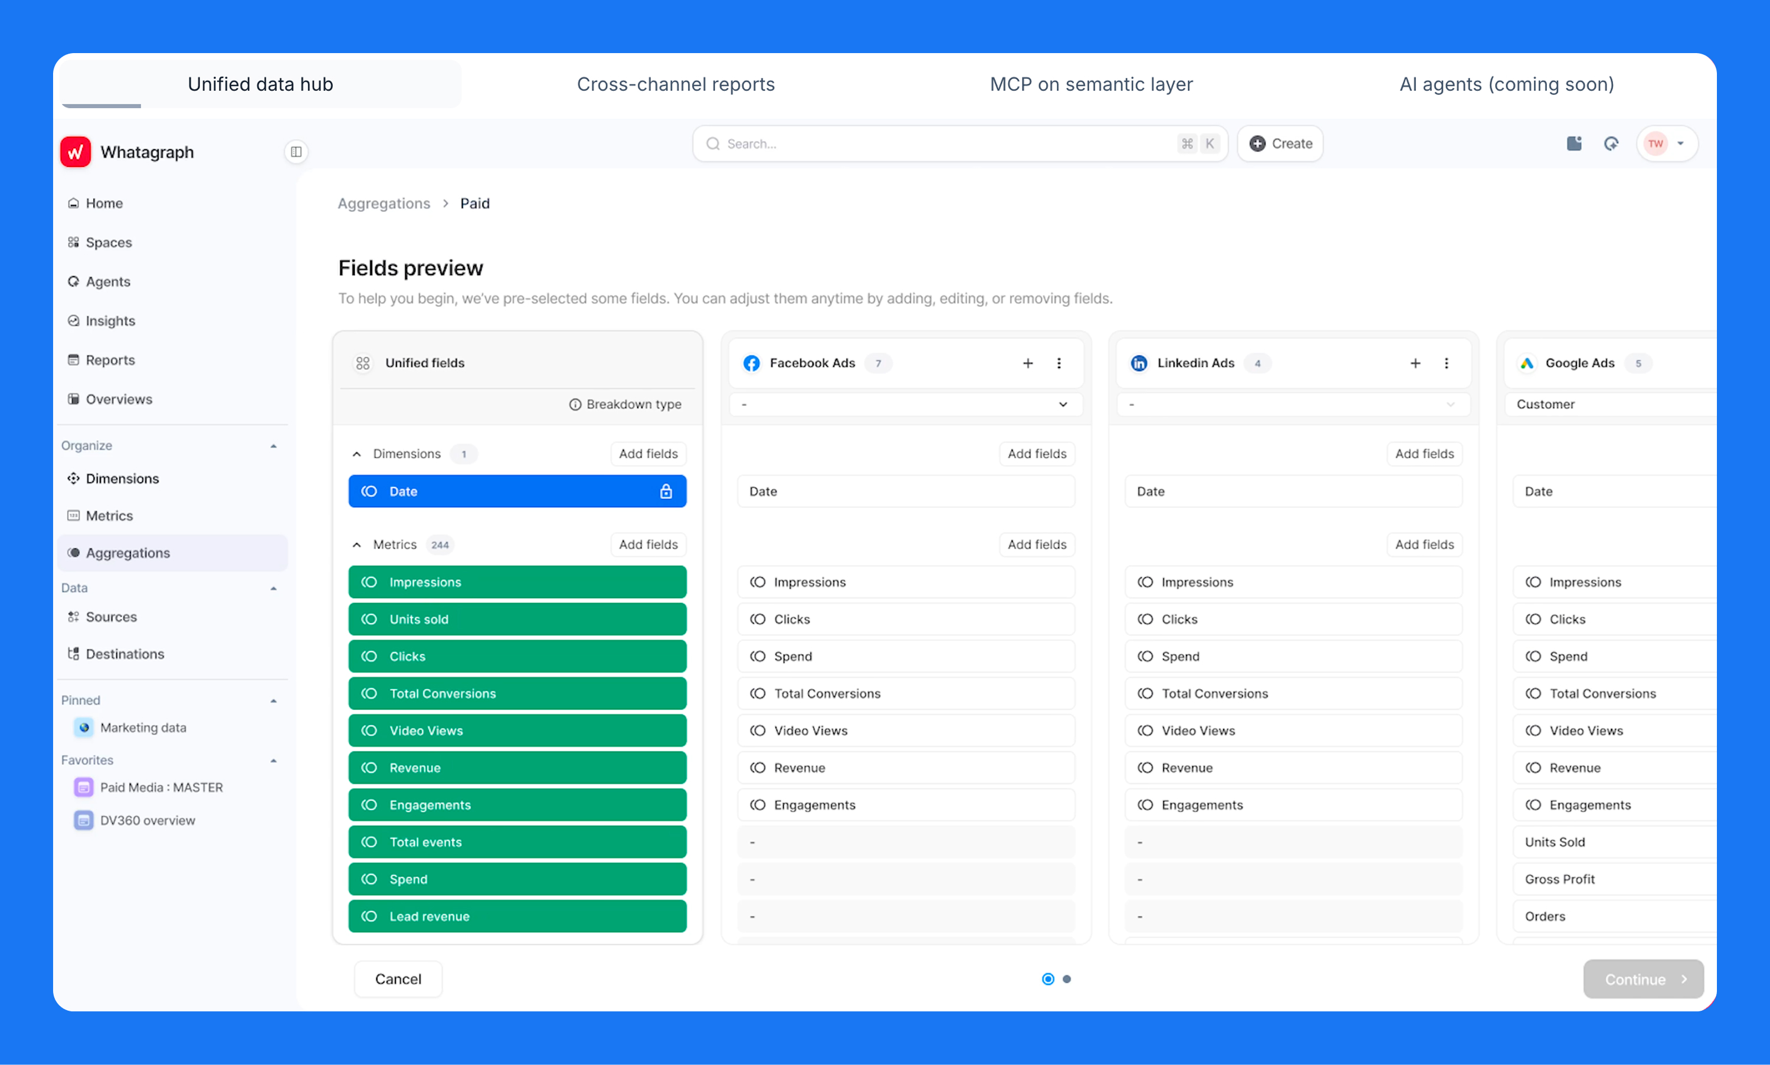1770x1065 pixels.
Task: Collapse the Favorites sidebar section
Action: [x=273, y=760]
